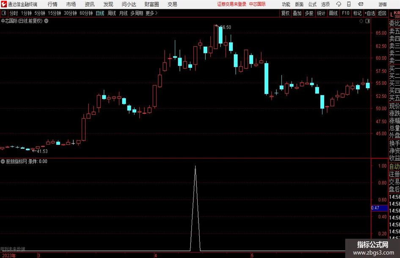Click the mobile phone icon

click(x=349, y=4)
